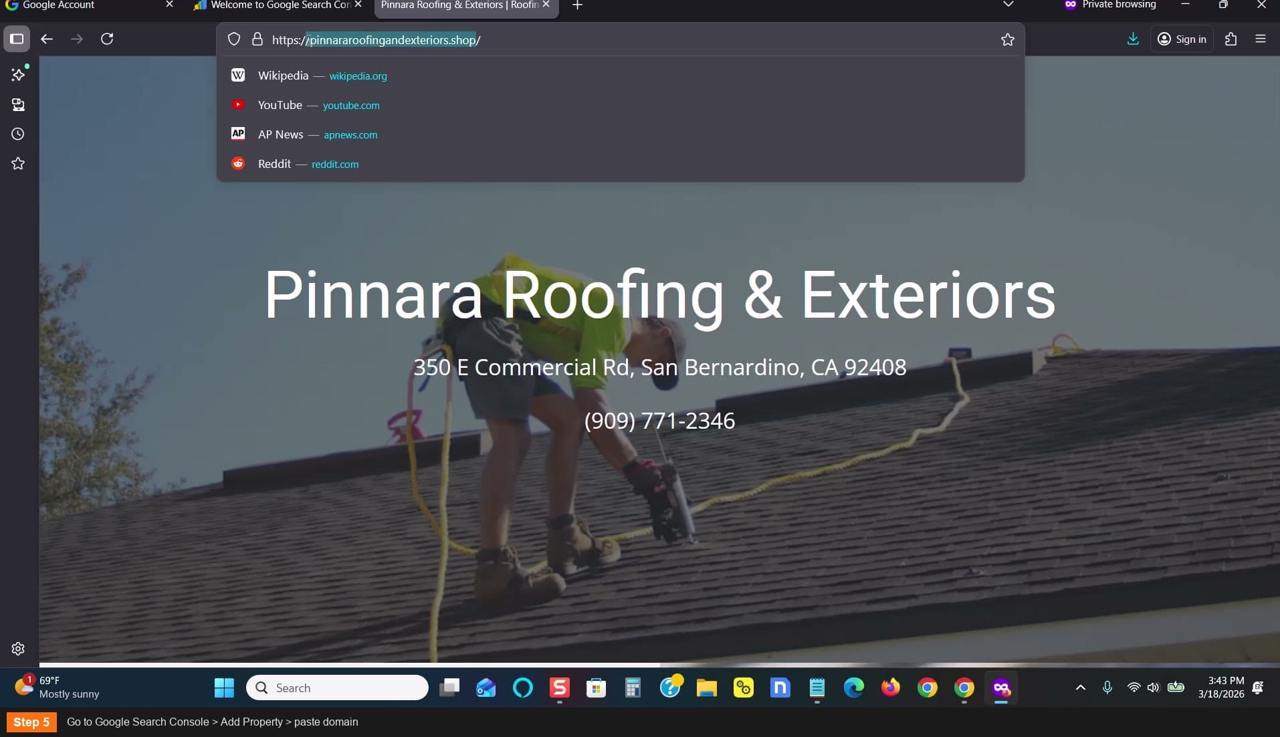Viewport: 1280px width, 737px height.
Task: Open the microphone tray icon
Action: pyautogui.click(x=1107, y=688)
